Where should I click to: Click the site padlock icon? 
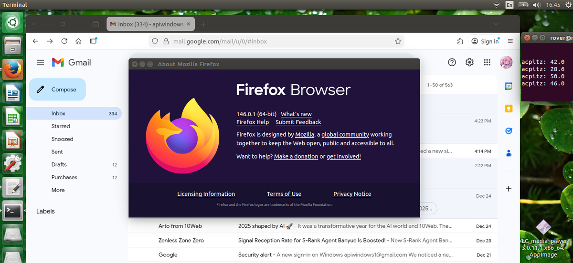166,41
